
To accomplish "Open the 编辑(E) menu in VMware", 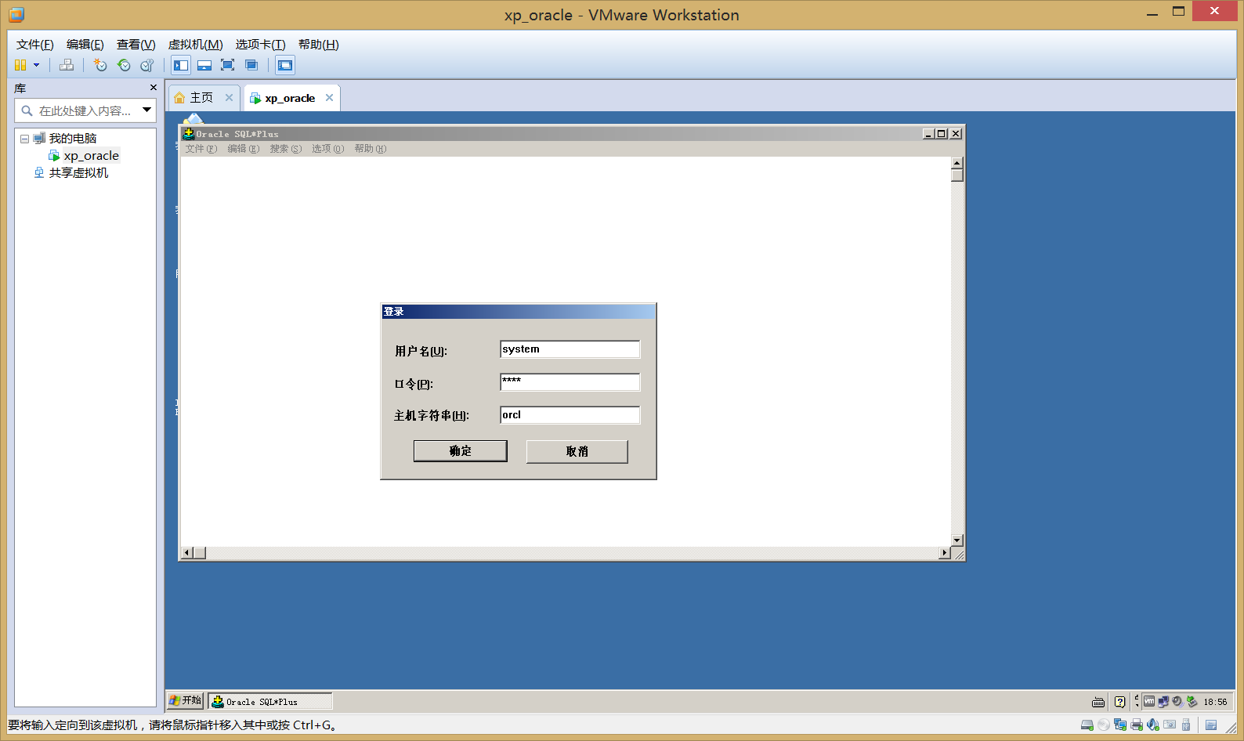I will [85, 45].
